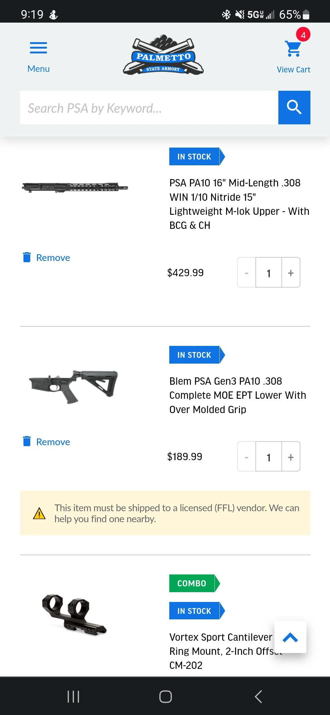Decrease quantity of the Blem MOE lower
The image size is (330, 715).
pos(246,457)
